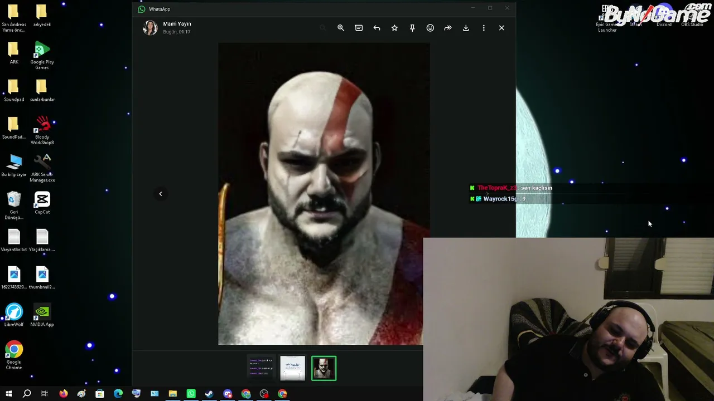Select the Varyantlar.txt file on desktop
Viewport: 714px width, 401px height.
[13, 241]
